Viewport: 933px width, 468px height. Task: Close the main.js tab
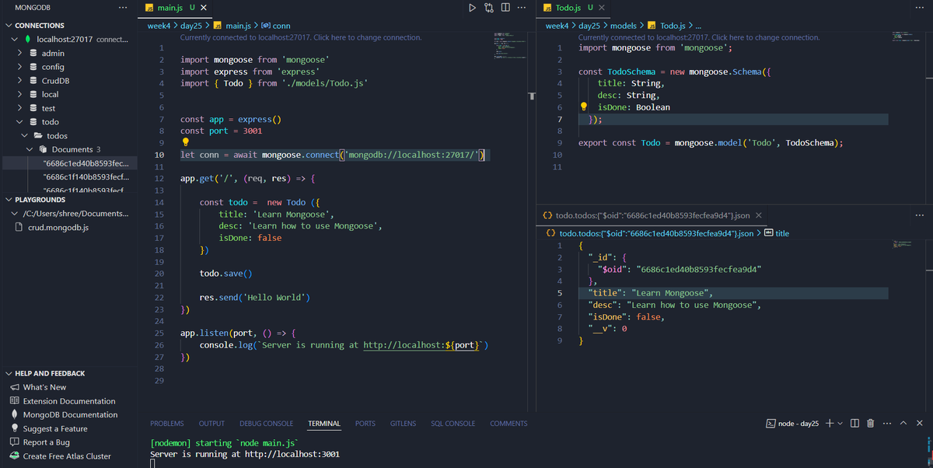204,8
